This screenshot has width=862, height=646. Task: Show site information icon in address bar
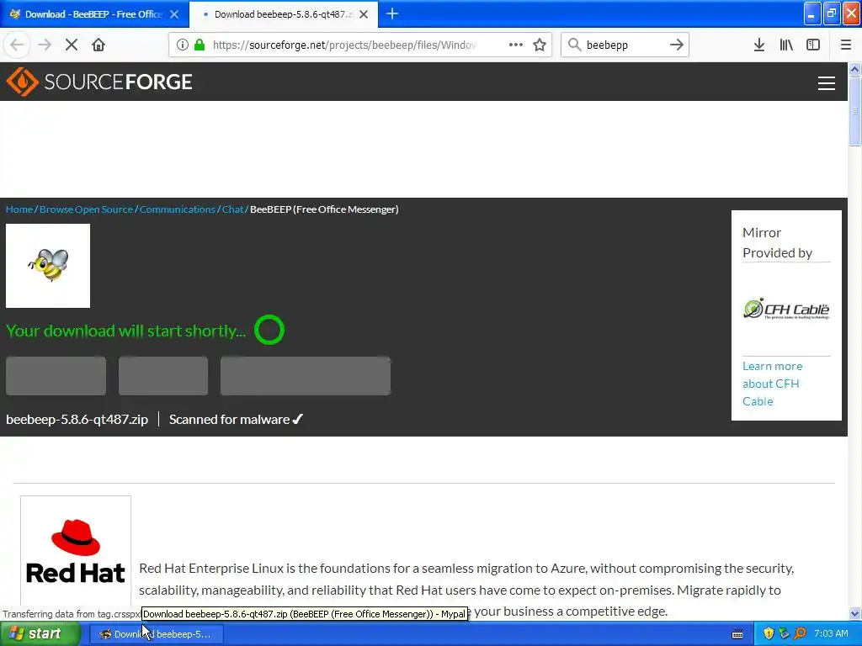pos(182,45)
